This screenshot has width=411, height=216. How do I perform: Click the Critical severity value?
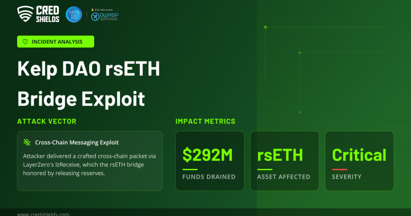coord(359,155)
